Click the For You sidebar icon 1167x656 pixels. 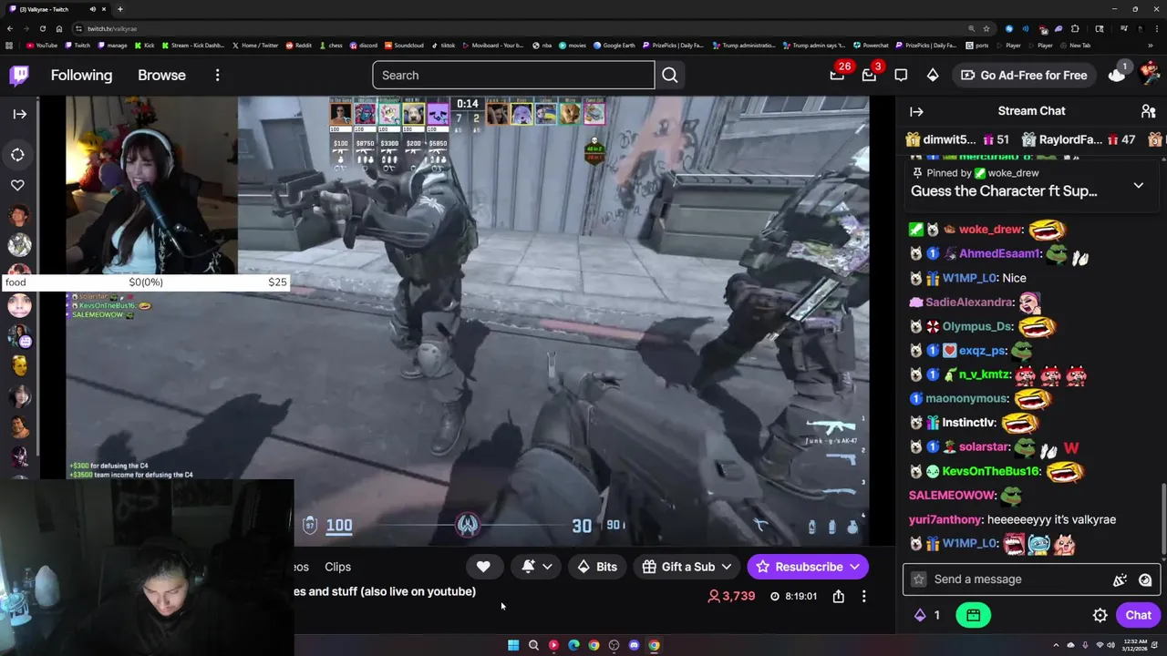(17, 154)
